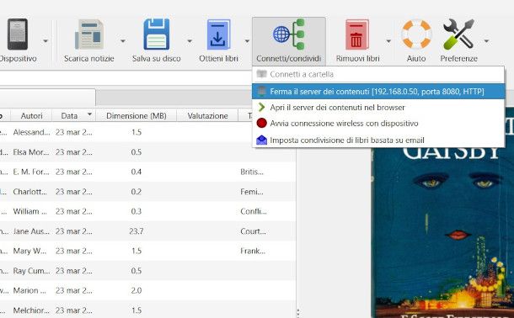Click the Britis... tag cell
This screenshot has width=514, height=318.
click(x=252, y=172)
